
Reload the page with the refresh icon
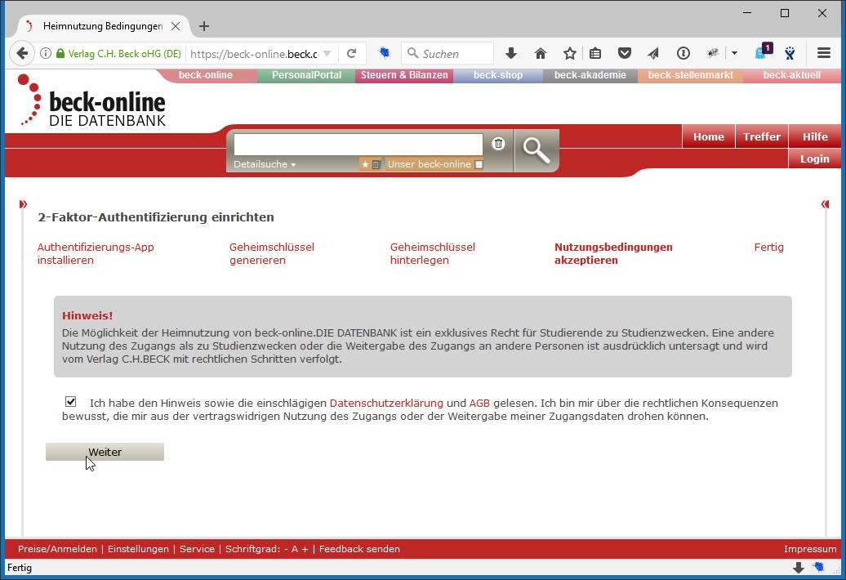pos(352,53)
